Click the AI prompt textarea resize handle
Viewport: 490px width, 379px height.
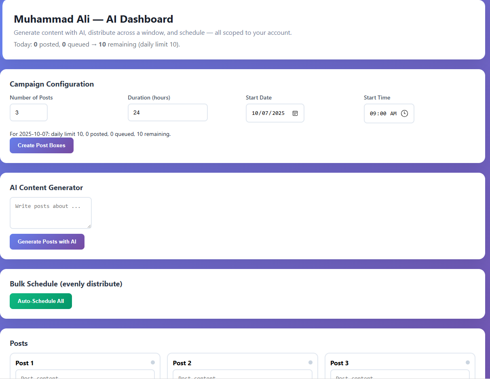tap(89, 226)
